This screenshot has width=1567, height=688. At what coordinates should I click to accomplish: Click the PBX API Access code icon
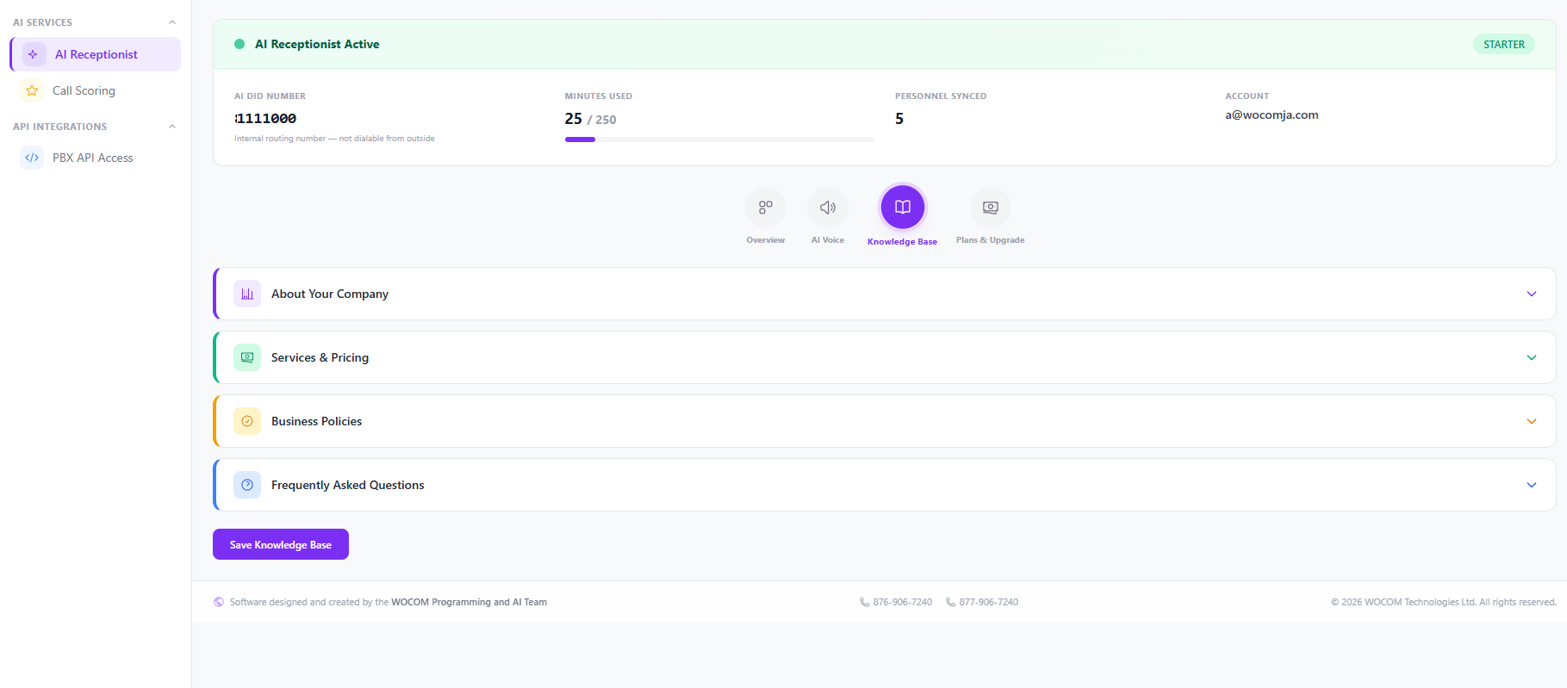pyautogui.click(x=32, y=158)
